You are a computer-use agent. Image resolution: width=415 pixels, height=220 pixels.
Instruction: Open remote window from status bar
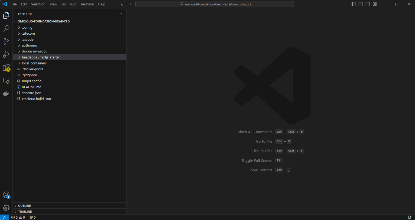(x=4, y=217)
